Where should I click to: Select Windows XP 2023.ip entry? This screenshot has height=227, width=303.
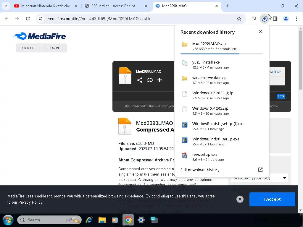point(222,111)
